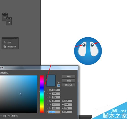Open the collapsed Stroke panel lines icon
The height and width of the screenshot is (119, 127).
coord(5,18)
